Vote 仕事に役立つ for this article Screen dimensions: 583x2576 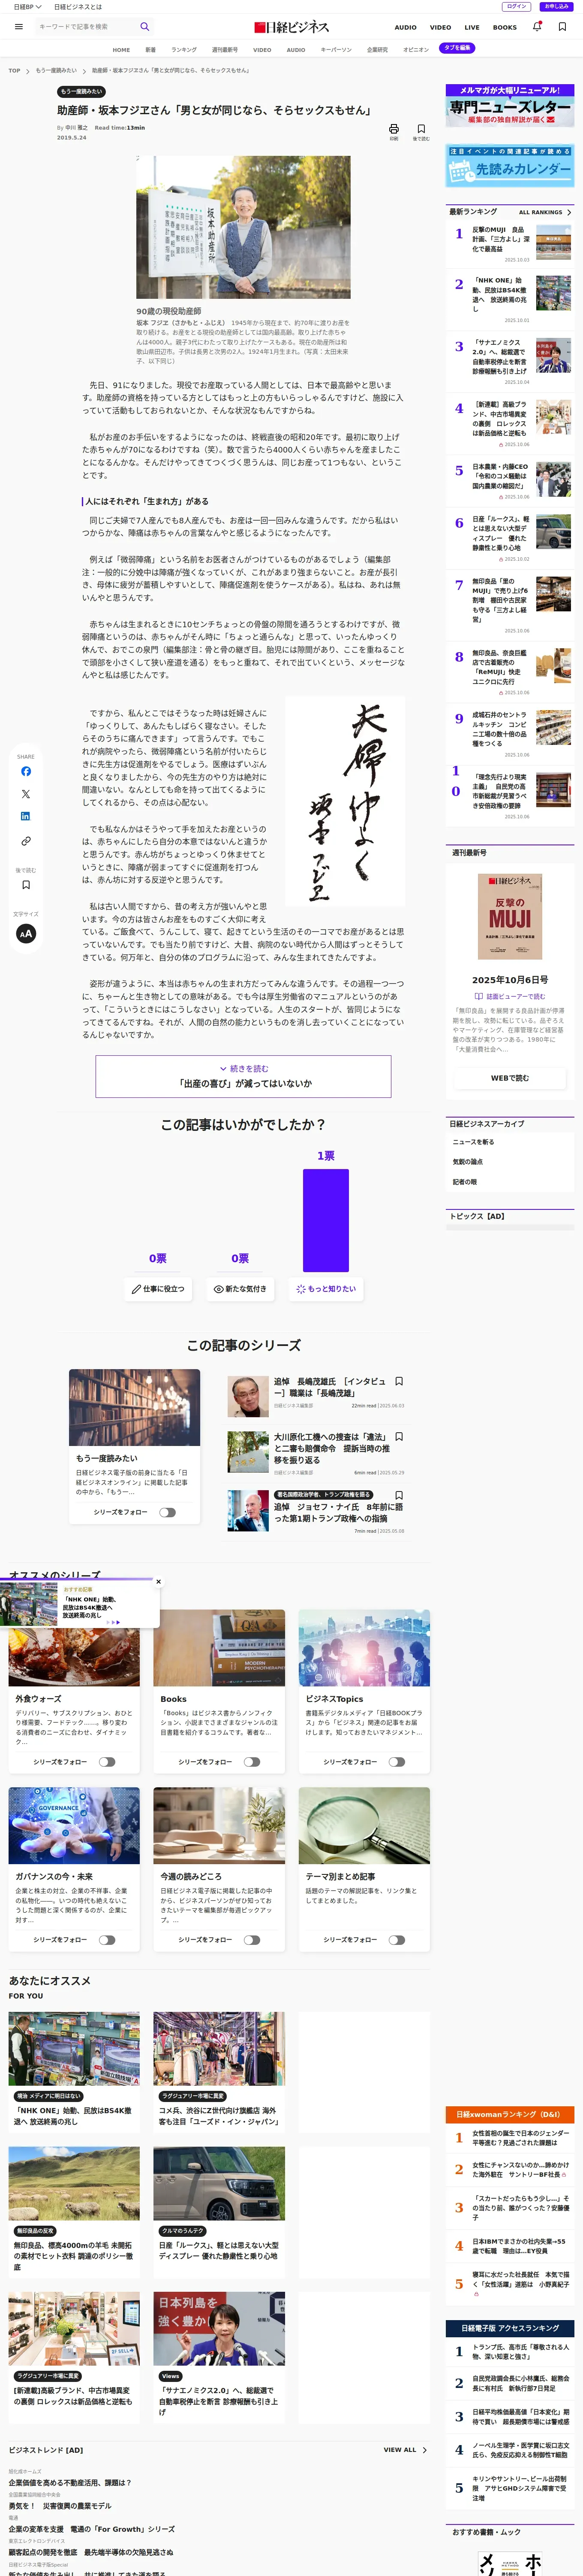tap(158, 1289)
